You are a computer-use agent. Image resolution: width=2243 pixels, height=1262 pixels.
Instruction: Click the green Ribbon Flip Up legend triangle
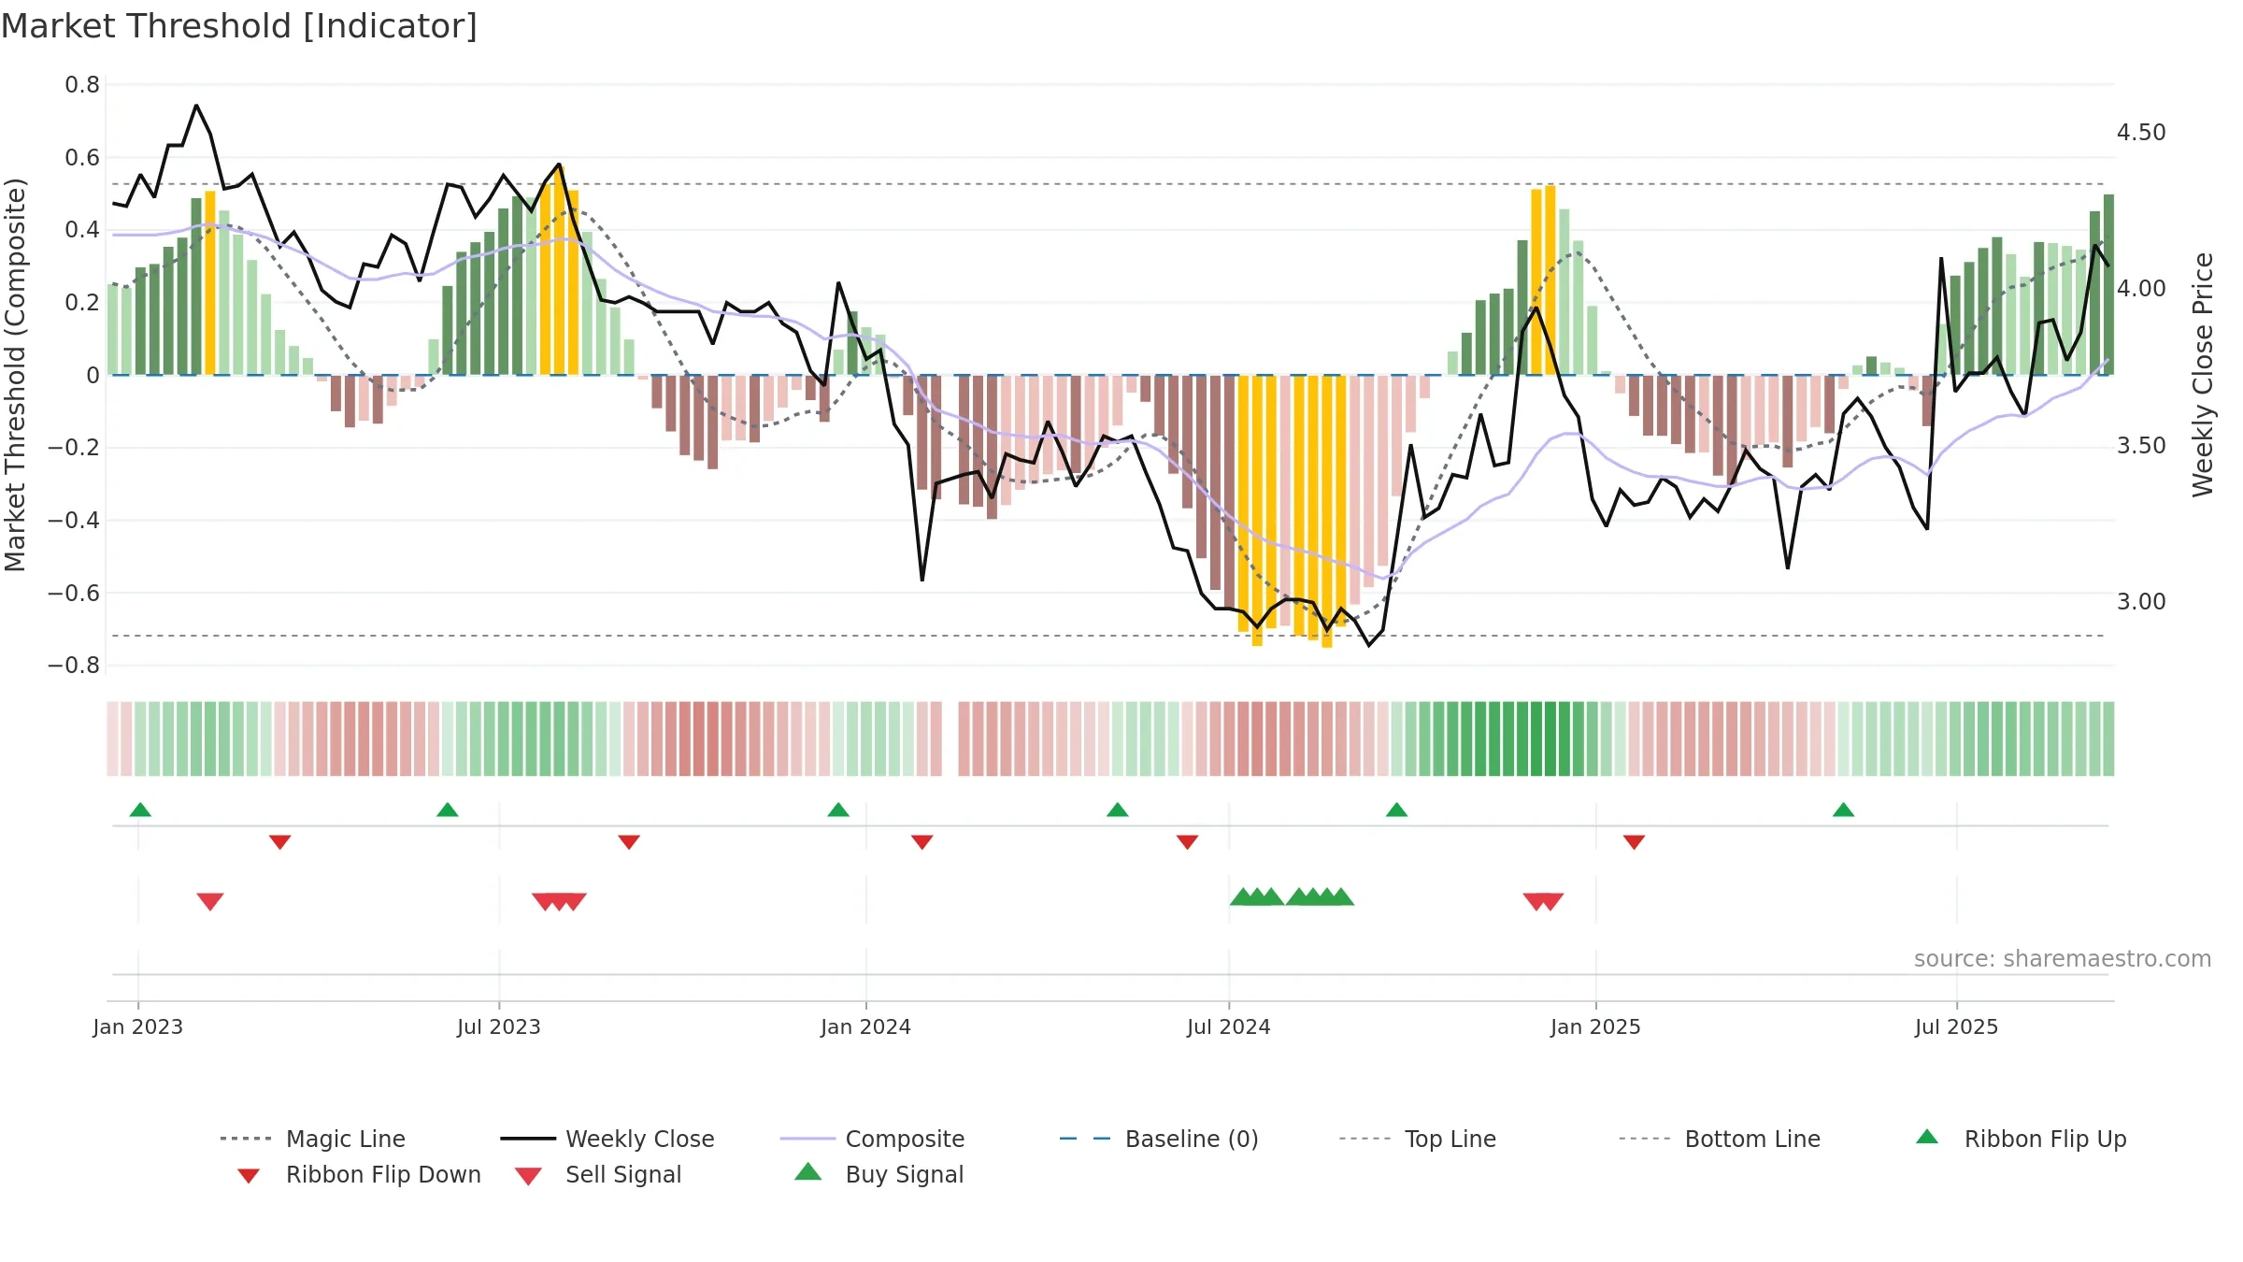1927,1137
